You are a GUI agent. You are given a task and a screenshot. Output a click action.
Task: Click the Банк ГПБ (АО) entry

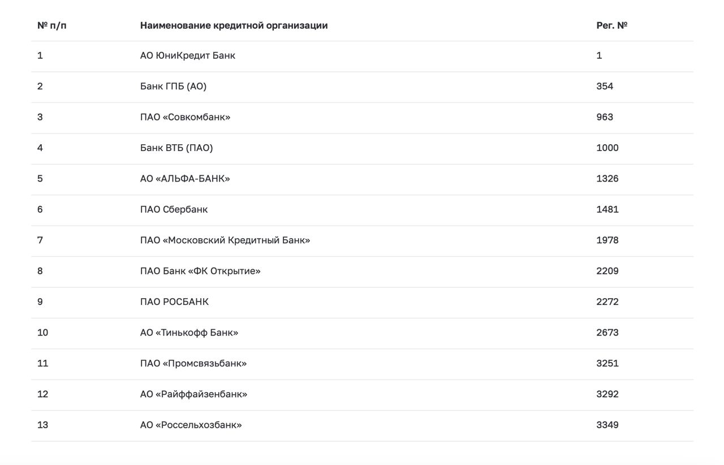point(173,87)
